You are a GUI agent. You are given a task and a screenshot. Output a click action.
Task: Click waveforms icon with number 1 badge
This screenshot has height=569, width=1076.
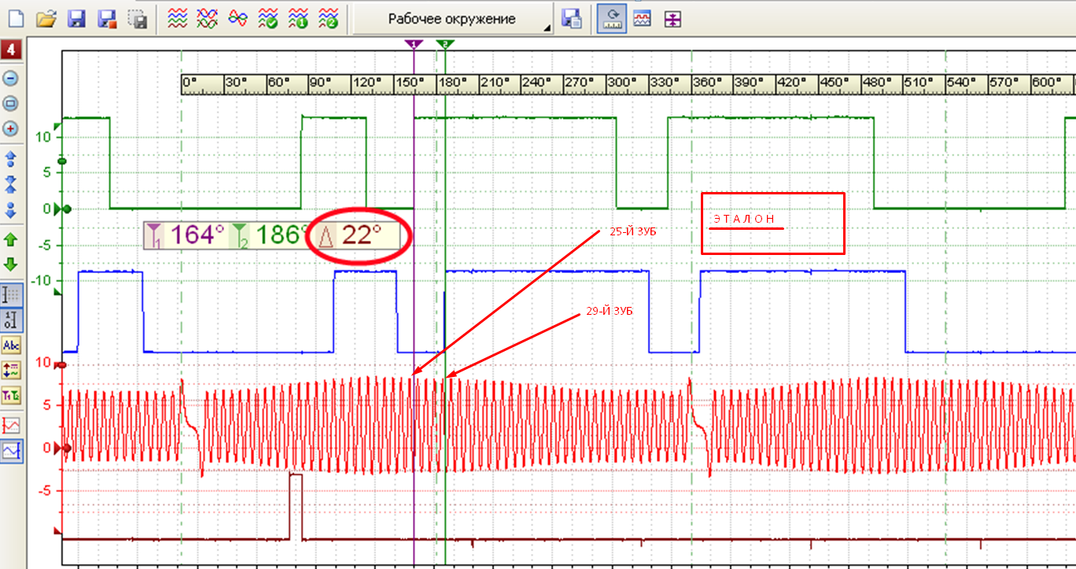(297, 19)
